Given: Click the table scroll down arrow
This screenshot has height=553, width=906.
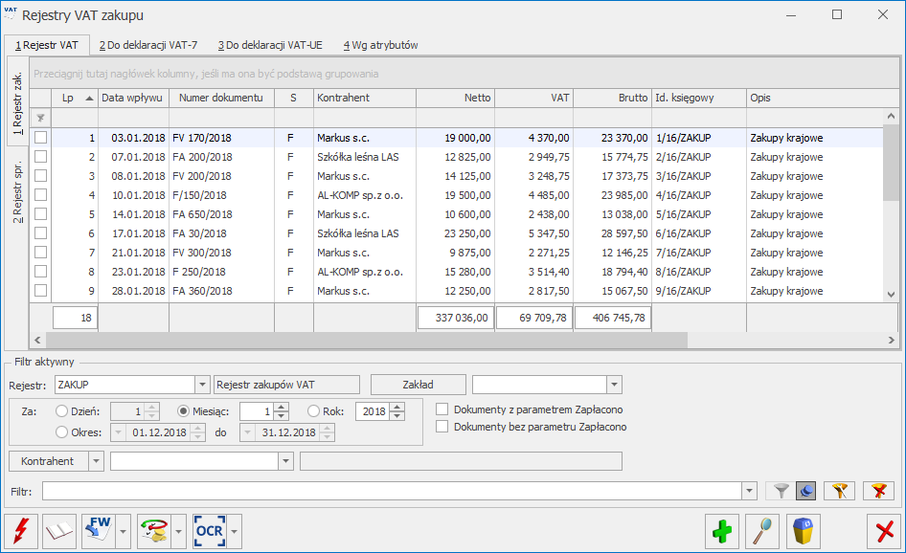Looking at the screenshot, I should click(x=891, y=294).
